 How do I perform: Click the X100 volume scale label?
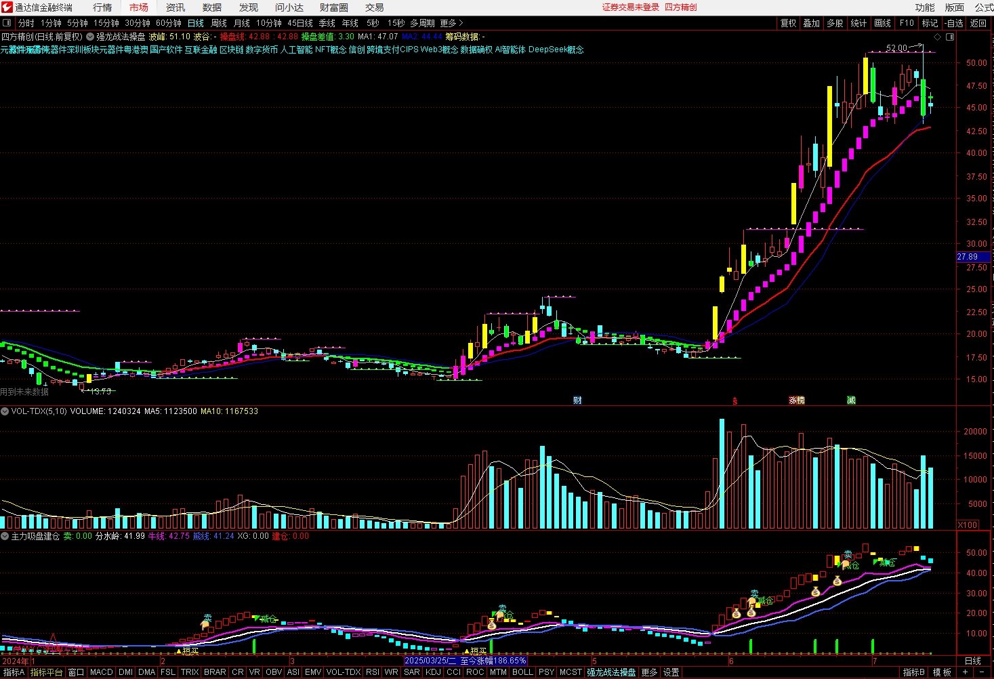pyautogui.click(x=968, y=525)
